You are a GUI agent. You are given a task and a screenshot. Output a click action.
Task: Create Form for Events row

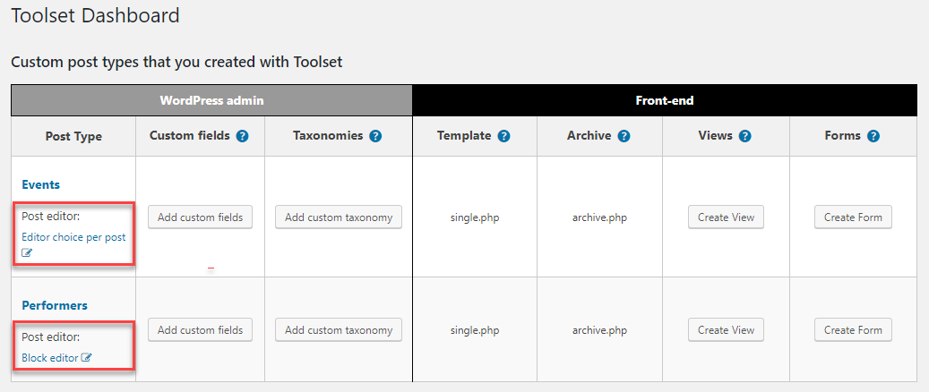(853, 217)
